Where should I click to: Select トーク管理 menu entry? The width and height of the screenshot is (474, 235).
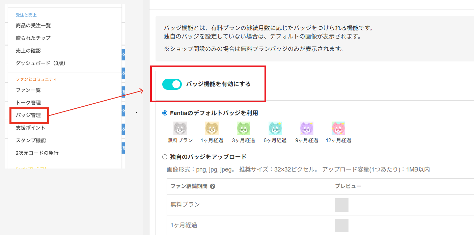point(28,103)
